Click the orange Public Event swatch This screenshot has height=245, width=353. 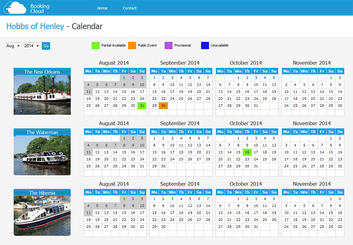(132, 45)
